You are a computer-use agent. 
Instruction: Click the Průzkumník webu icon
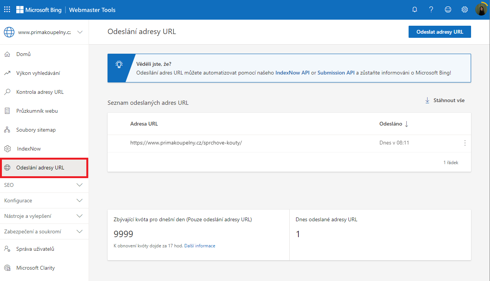7,111
